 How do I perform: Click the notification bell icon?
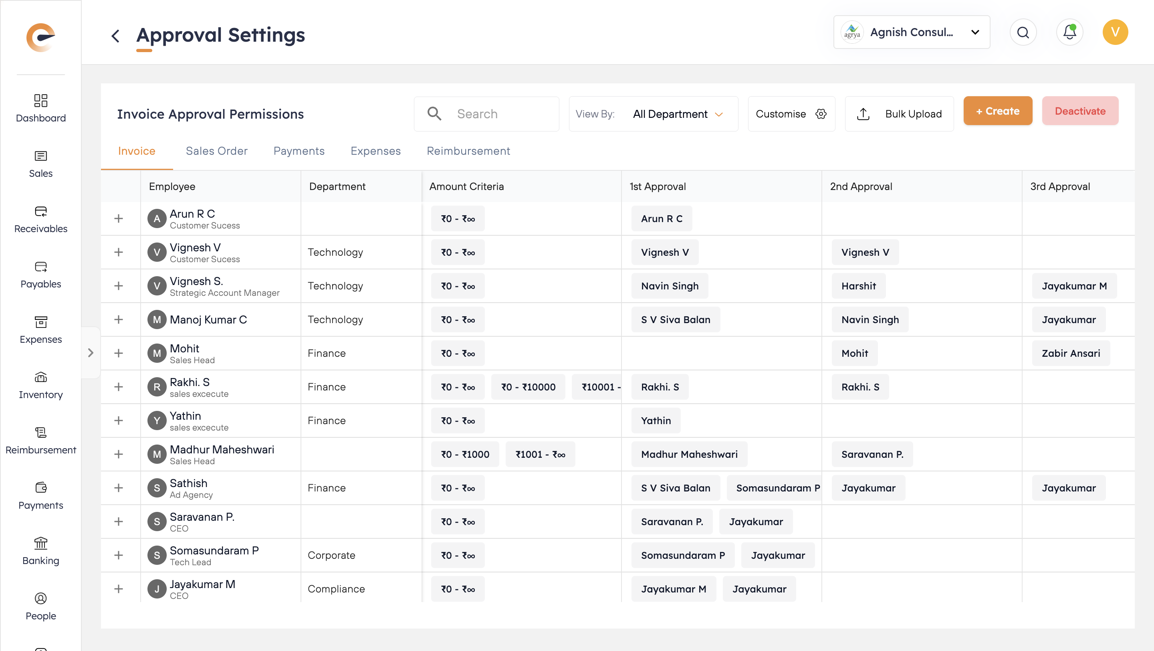(1069, 32)
